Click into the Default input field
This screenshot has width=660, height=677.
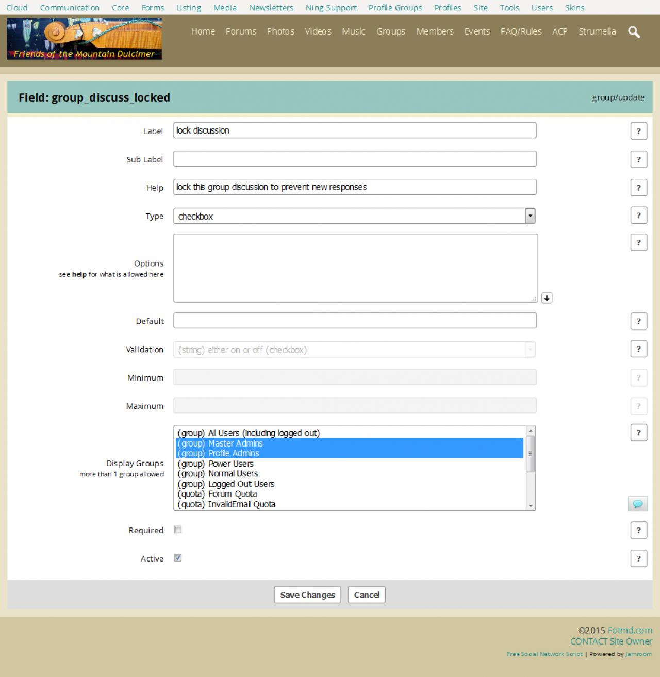[355, 321]
